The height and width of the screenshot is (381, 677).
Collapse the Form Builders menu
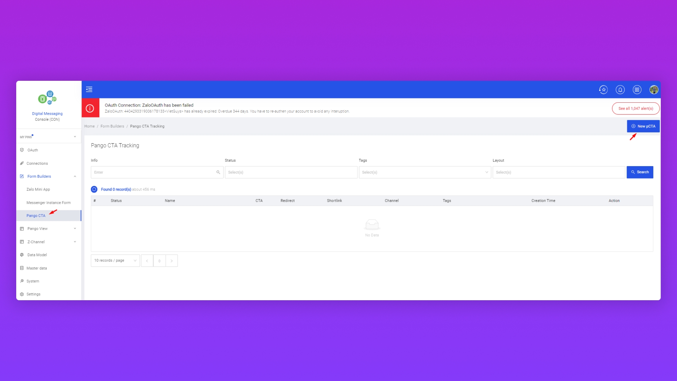coord(75,176)
